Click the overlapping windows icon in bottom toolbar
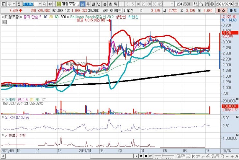The image size is (239, 160). pos(183,156)
